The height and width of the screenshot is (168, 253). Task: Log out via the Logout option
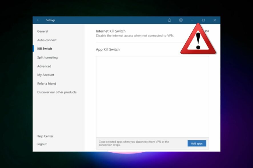point(42,144)
